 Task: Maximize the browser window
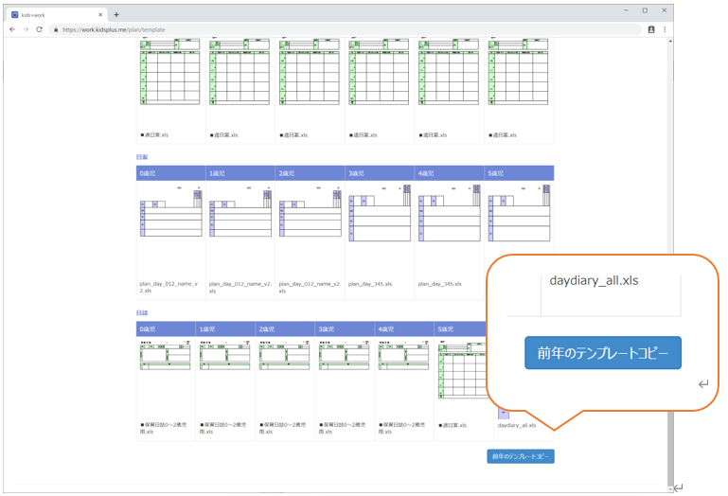(645, 10)
